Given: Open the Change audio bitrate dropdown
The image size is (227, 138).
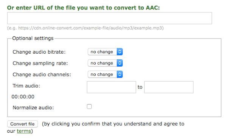Looking at the screenshot, I should pos(105,52).
